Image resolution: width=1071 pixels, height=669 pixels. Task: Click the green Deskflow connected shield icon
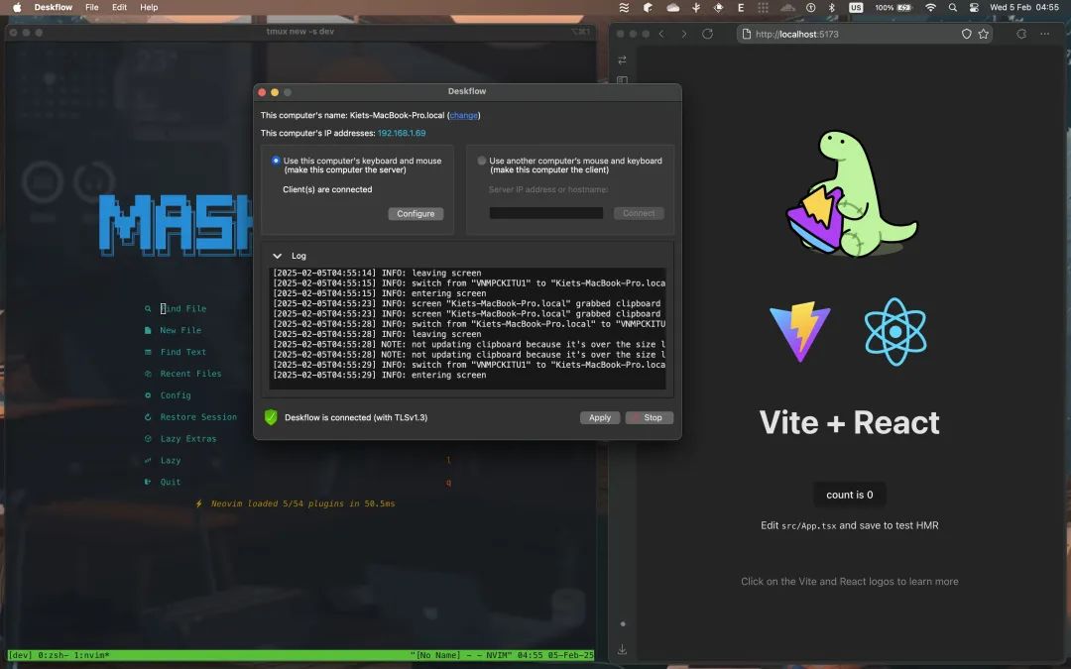click(x=270, y=417)
